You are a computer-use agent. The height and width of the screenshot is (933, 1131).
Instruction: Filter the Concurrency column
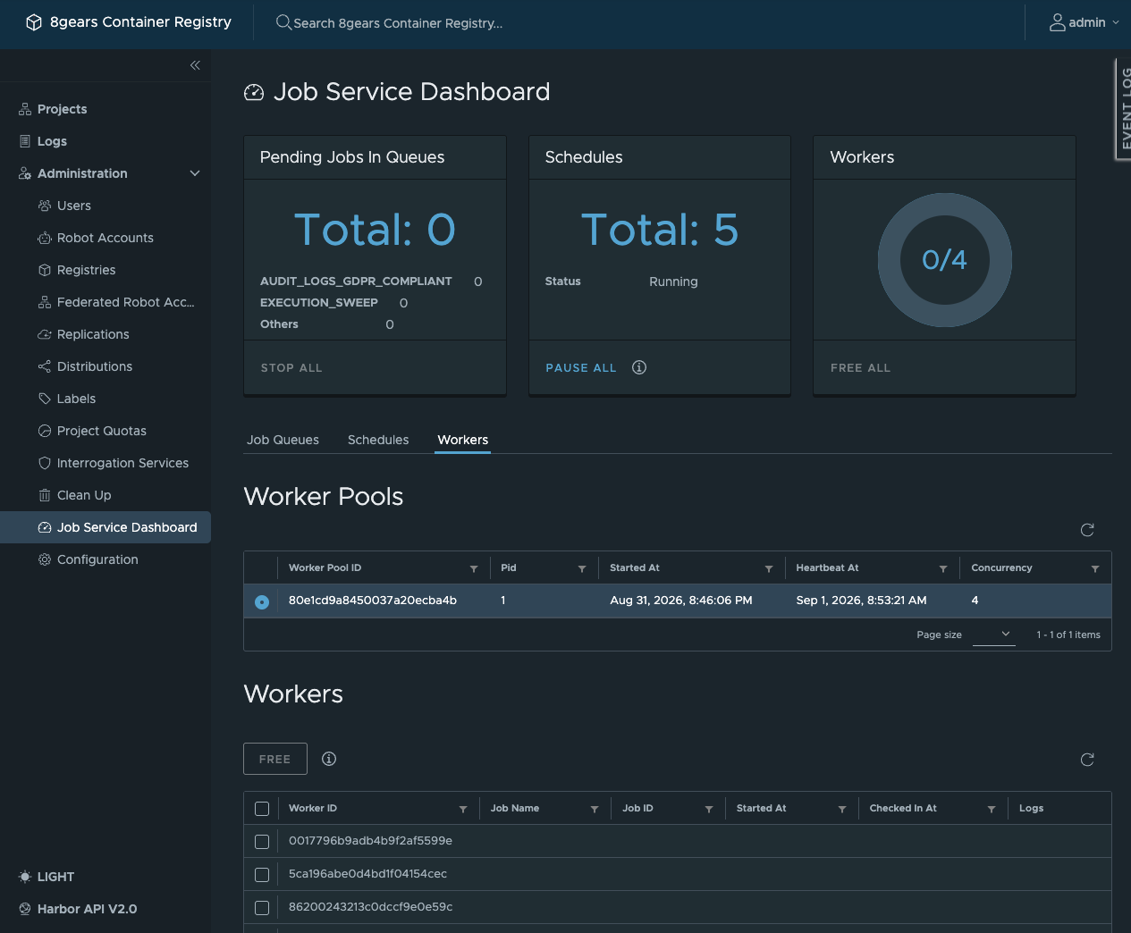(1095, 568)
